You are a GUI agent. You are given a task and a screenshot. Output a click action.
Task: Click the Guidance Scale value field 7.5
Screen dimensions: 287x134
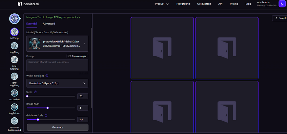coord(83,119)
